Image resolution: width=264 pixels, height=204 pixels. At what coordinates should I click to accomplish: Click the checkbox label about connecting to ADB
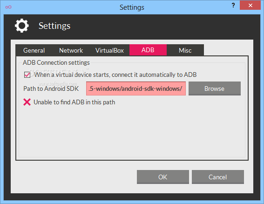(x=115, y=75)
